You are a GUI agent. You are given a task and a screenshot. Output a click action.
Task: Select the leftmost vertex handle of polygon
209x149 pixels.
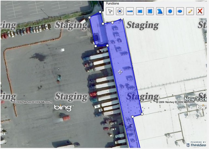click(89, 17)
